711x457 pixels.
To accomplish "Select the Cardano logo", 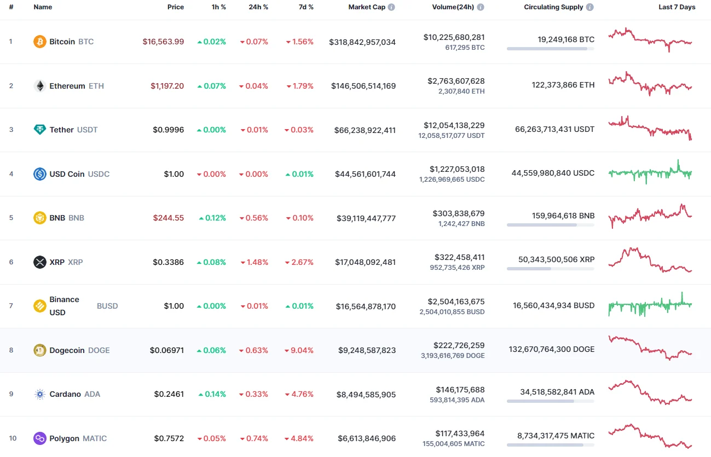I will pyautogui.click(x=39, y=394).
